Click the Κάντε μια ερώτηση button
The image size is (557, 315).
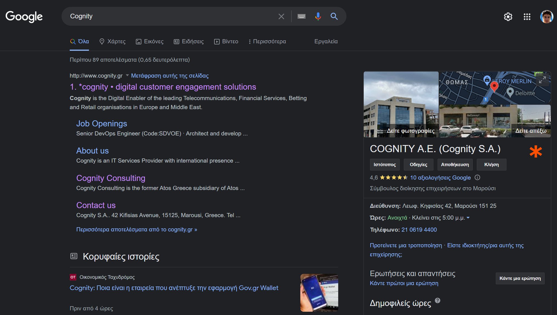tap(520, 278)
